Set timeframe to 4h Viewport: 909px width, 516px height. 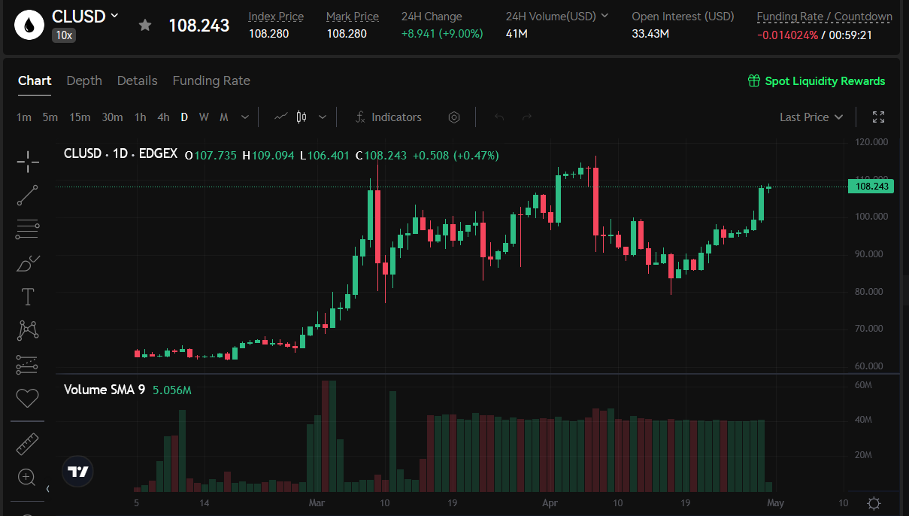[x=163, y=117]
